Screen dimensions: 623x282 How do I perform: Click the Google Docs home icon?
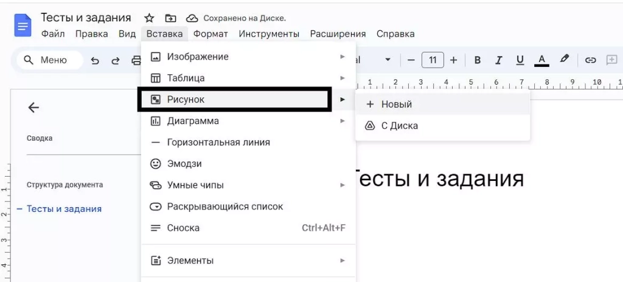click(x=23, y=26)
